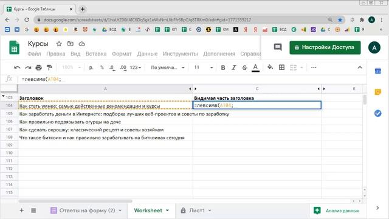
Task: Open the Правка menu
Action: (x=56, y=54)
